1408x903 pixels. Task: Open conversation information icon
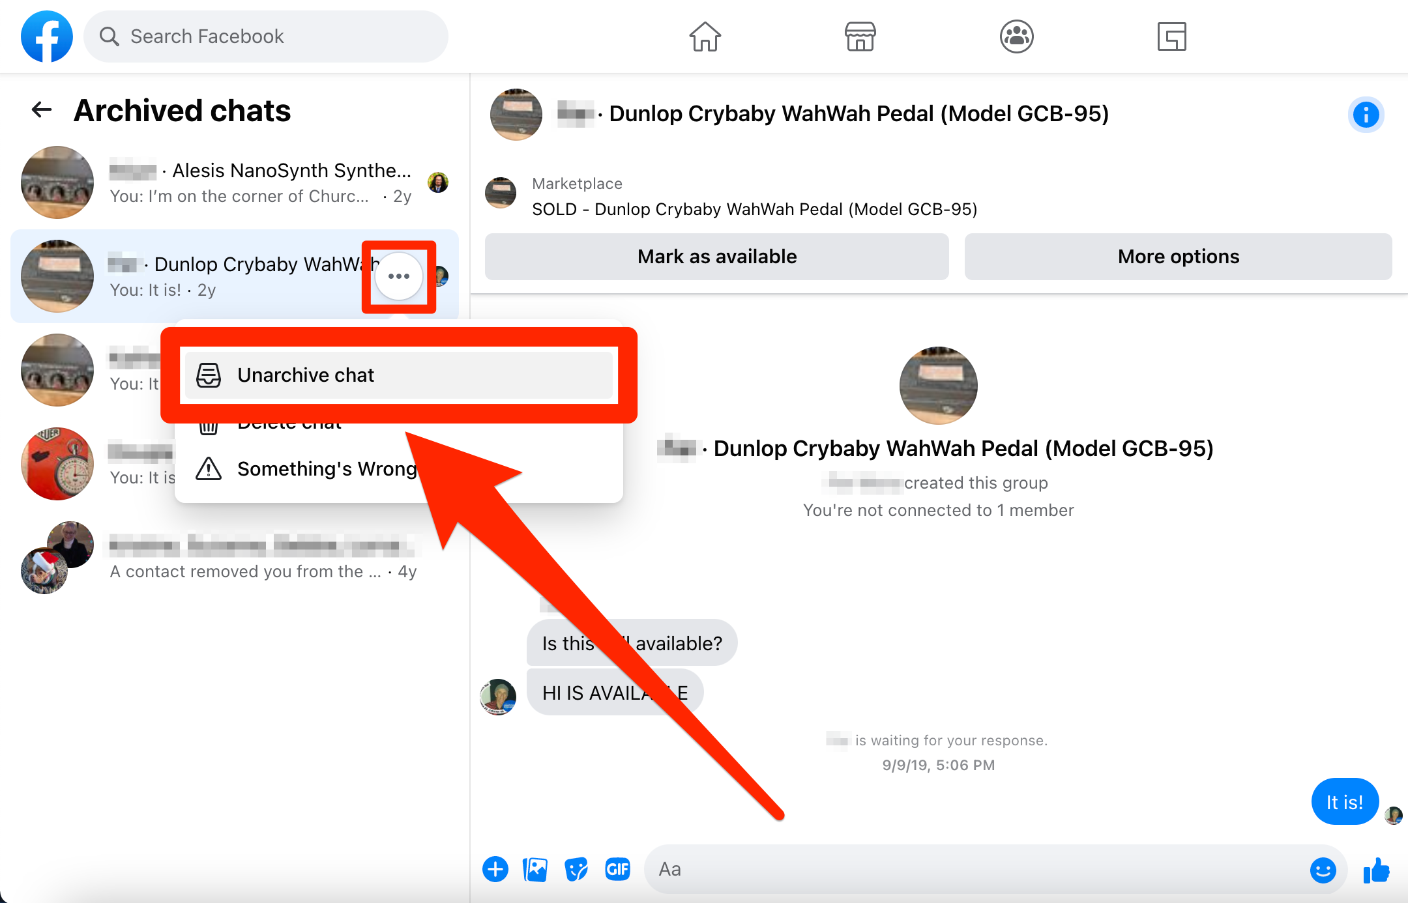(1366, 115)
